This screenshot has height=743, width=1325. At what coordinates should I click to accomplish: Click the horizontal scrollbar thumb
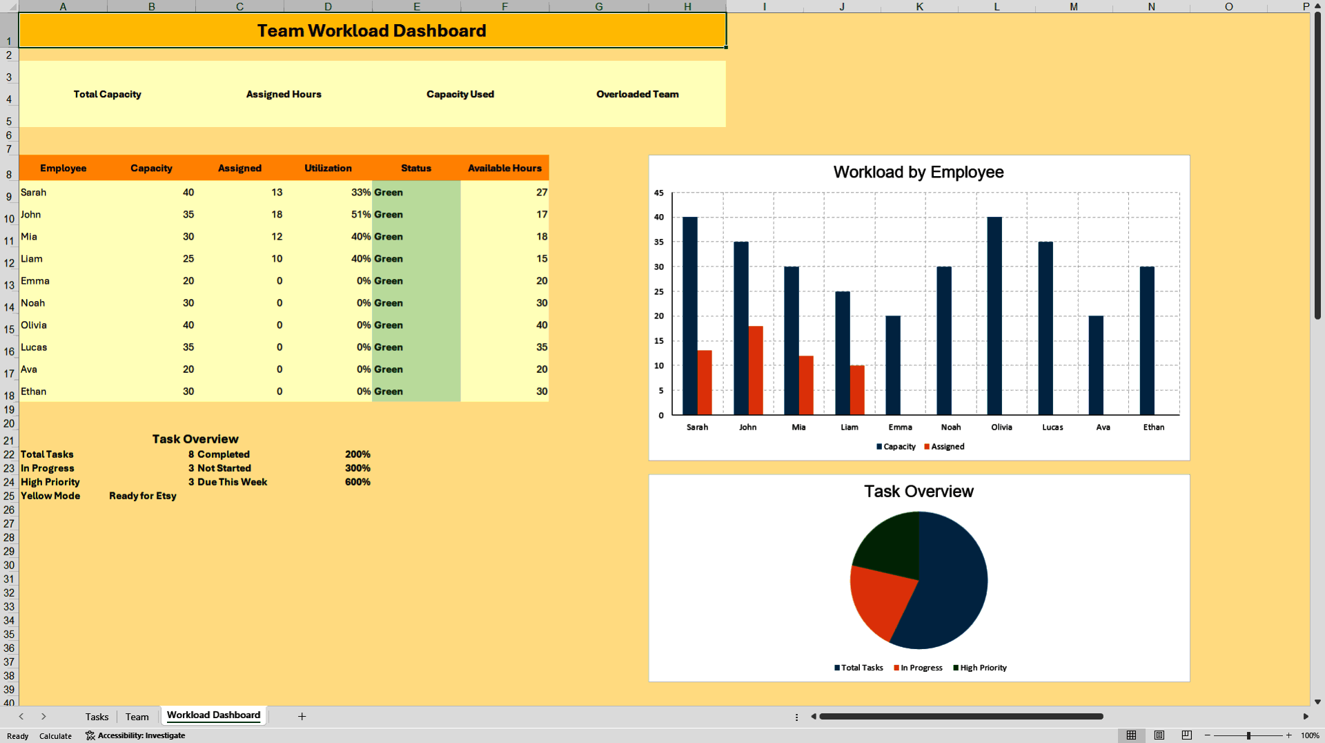click(961, 716)
